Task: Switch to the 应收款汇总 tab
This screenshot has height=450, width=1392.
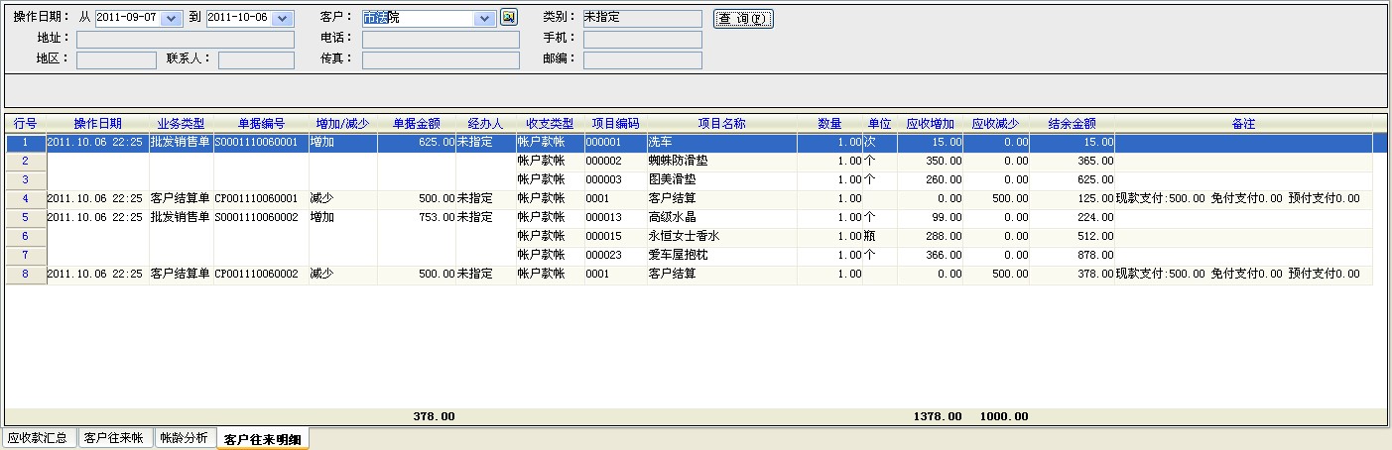Action: point(39,438)
